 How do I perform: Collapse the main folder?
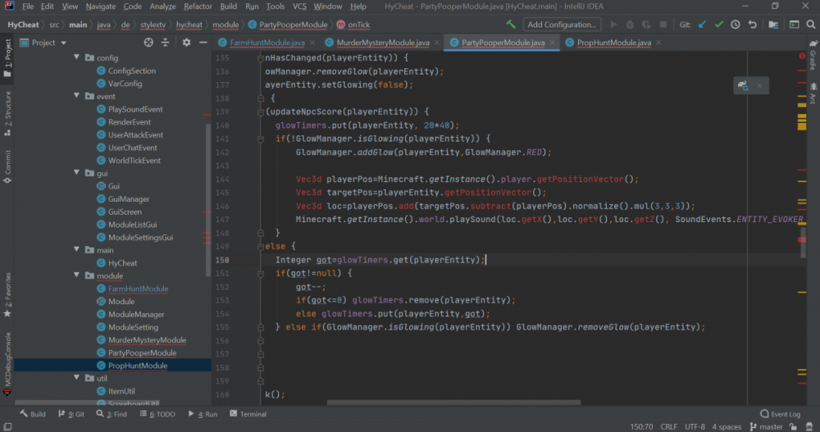pyautogui.click(x=76, y=250)
